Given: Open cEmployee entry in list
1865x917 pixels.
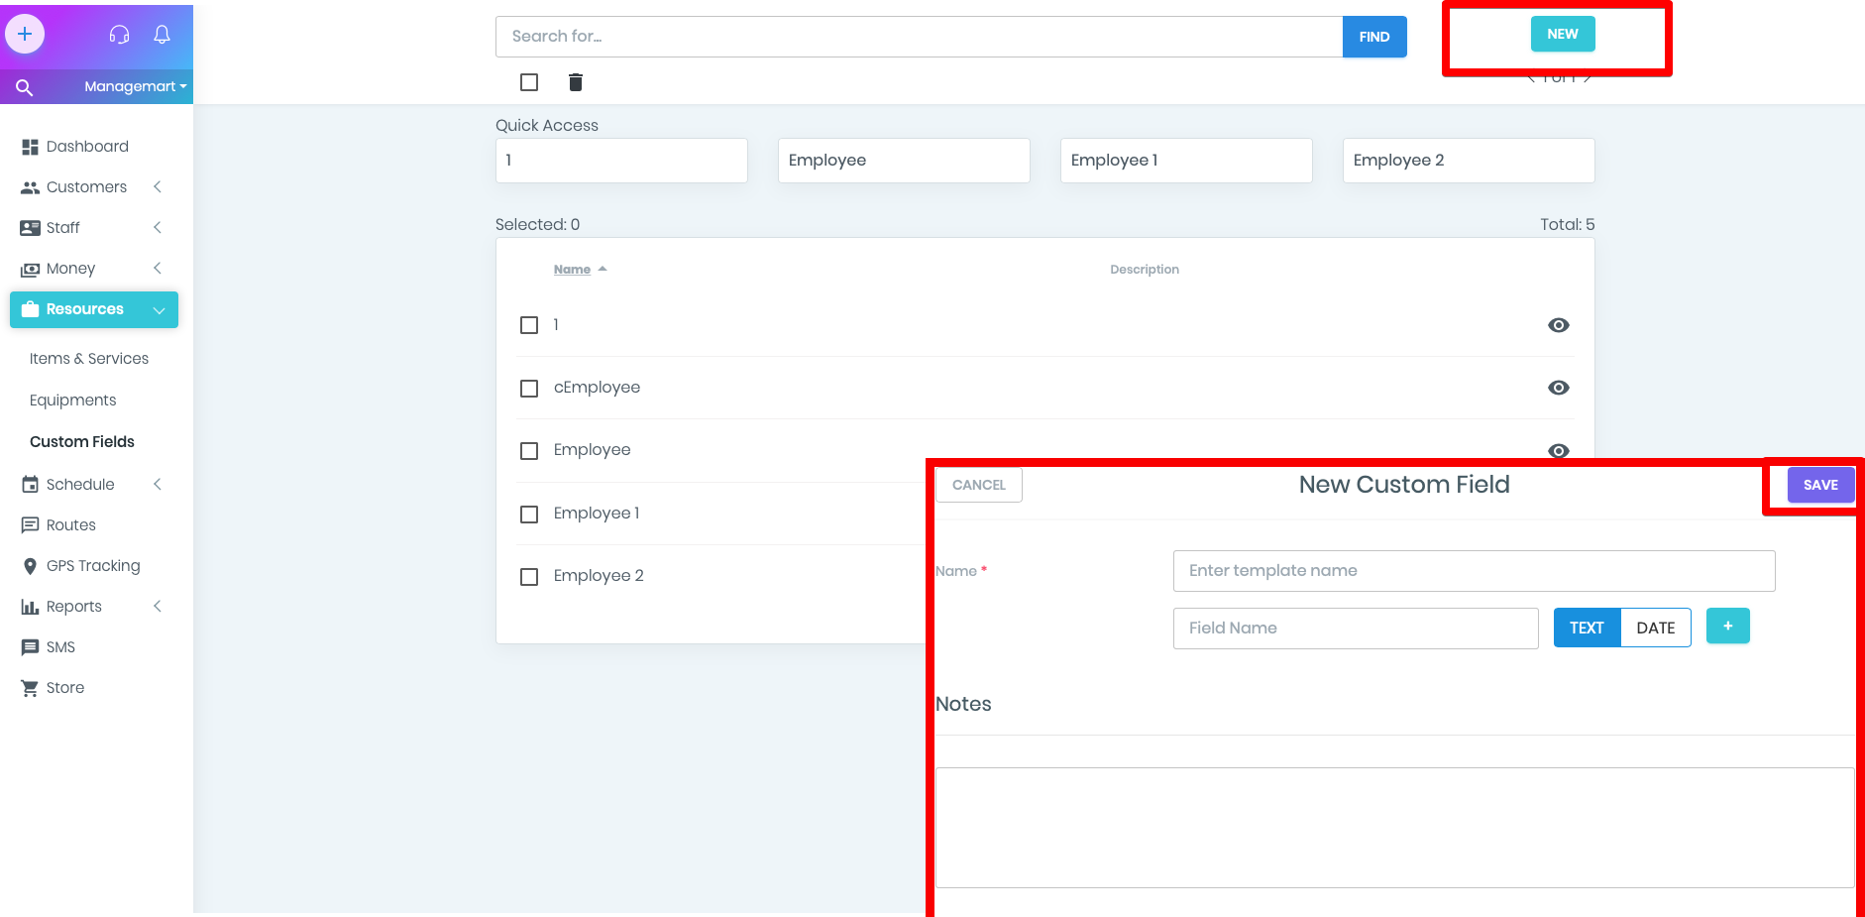Looking at the screenshot, I should [597, 388].
